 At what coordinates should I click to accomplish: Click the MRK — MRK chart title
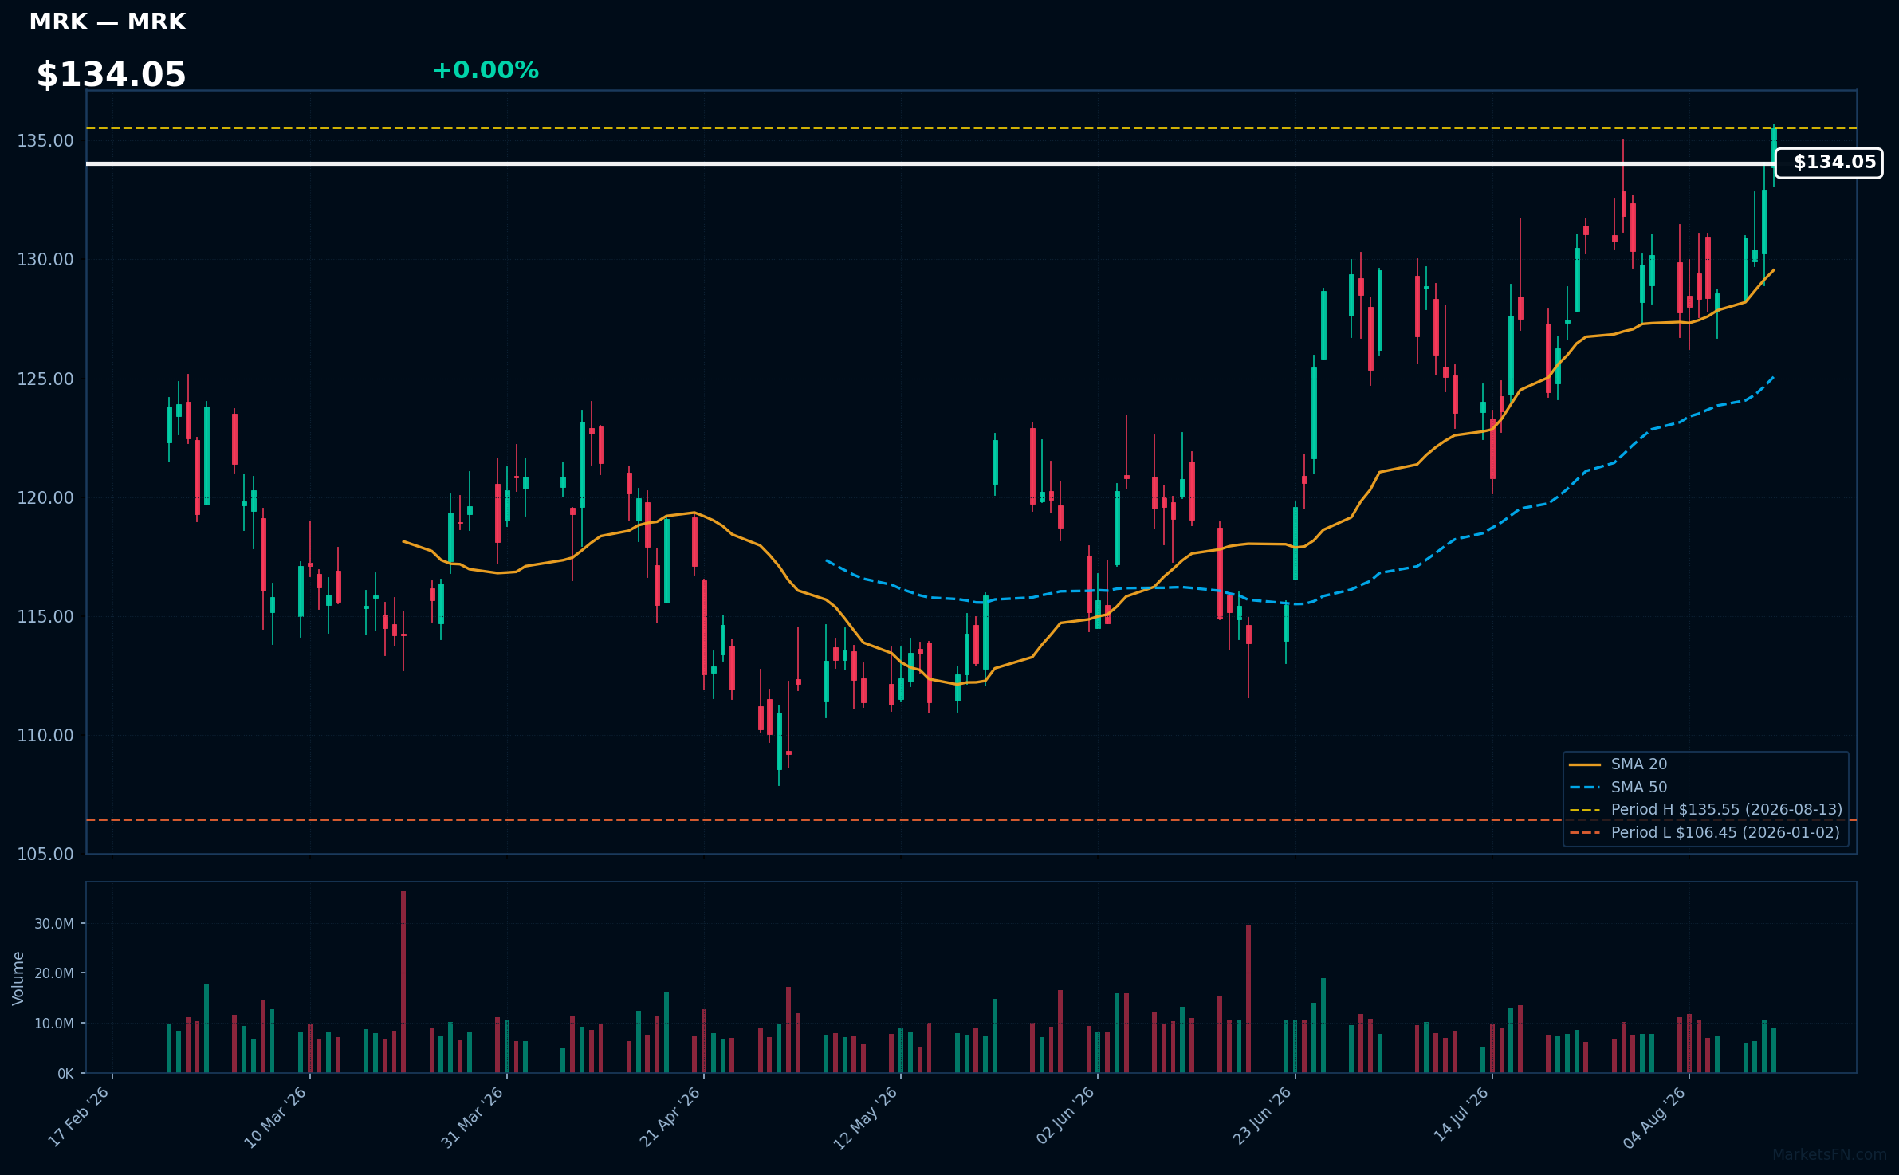(108, 22)
